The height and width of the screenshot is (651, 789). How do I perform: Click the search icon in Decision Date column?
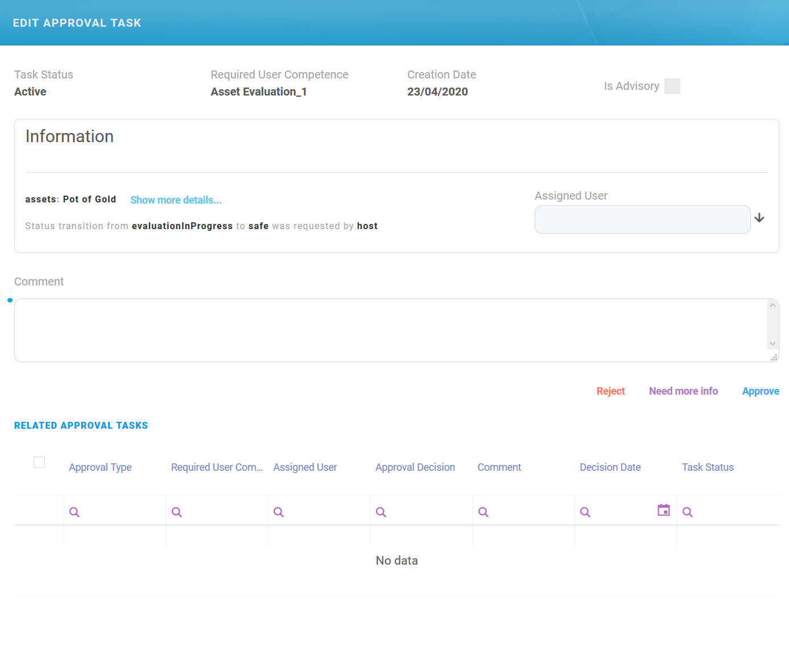pyautogui.click(x=585, y=511)
